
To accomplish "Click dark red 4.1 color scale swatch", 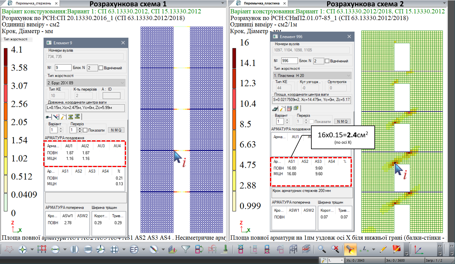I will pos(5,57).
